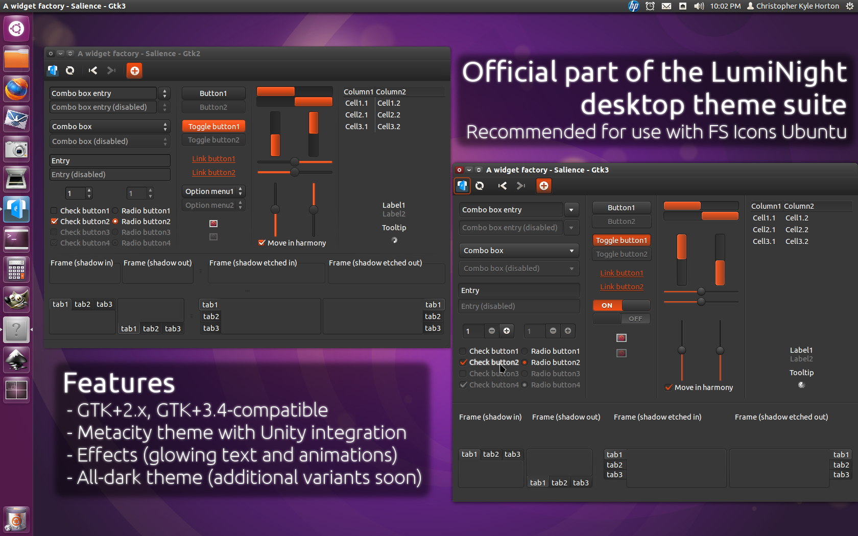Click the enabled spin button arrows in Gtk2

click(x=89, y=193)
